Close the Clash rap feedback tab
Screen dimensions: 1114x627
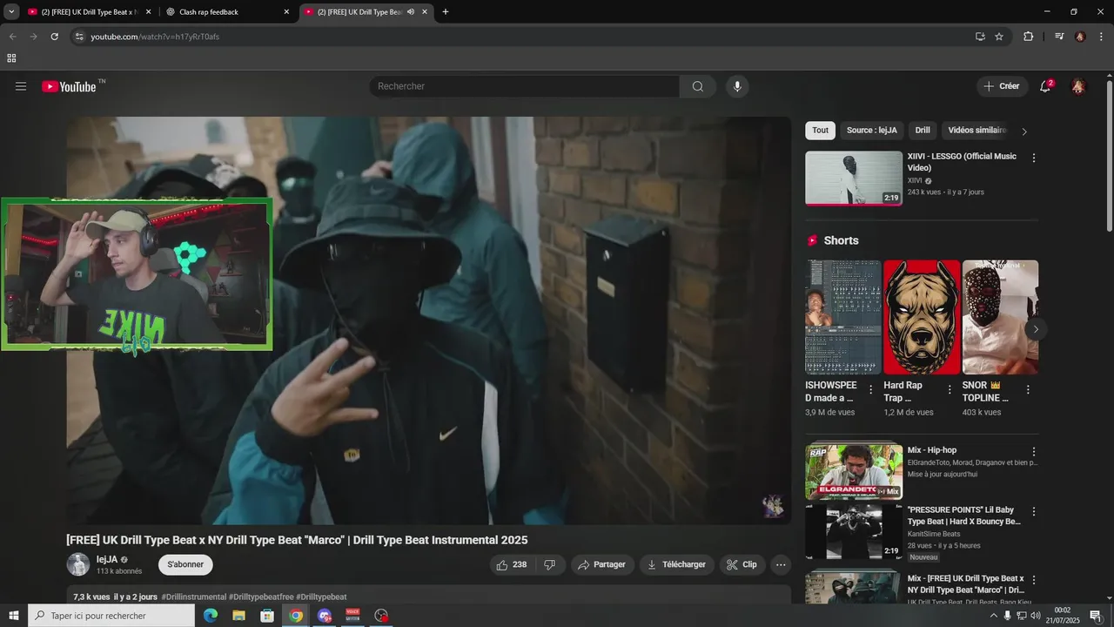[x=286, y=12]
